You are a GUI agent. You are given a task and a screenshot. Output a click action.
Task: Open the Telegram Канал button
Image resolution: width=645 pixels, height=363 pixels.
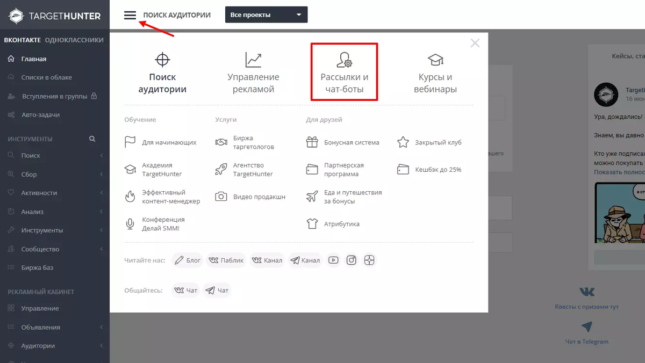(x=305, y=260)
